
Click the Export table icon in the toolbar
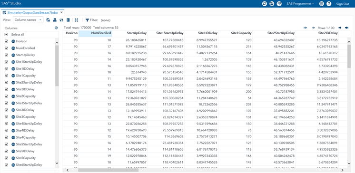coord(48,20)
